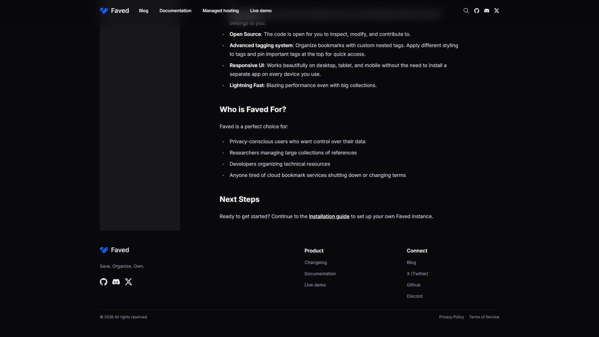Image resolution: width=599 pixels, height=337 pixels.
Task: Open Documentation link under Product footer
Action: [320, 274]
